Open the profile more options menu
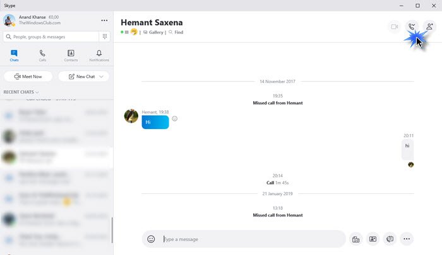This screenshot has width=442, height=255. [104, 21]
